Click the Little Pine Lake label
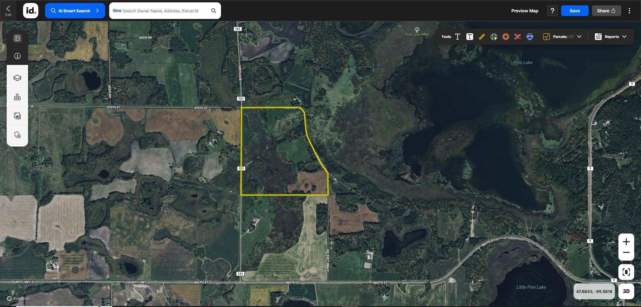The image size is (641, 307). 531,287
